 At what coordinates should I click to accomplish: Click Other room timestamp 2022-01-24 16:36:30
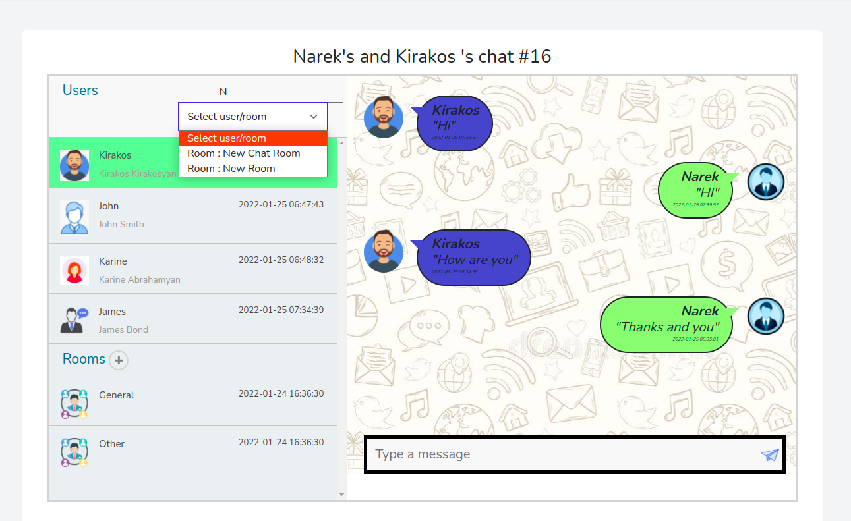tap(281, 443)
